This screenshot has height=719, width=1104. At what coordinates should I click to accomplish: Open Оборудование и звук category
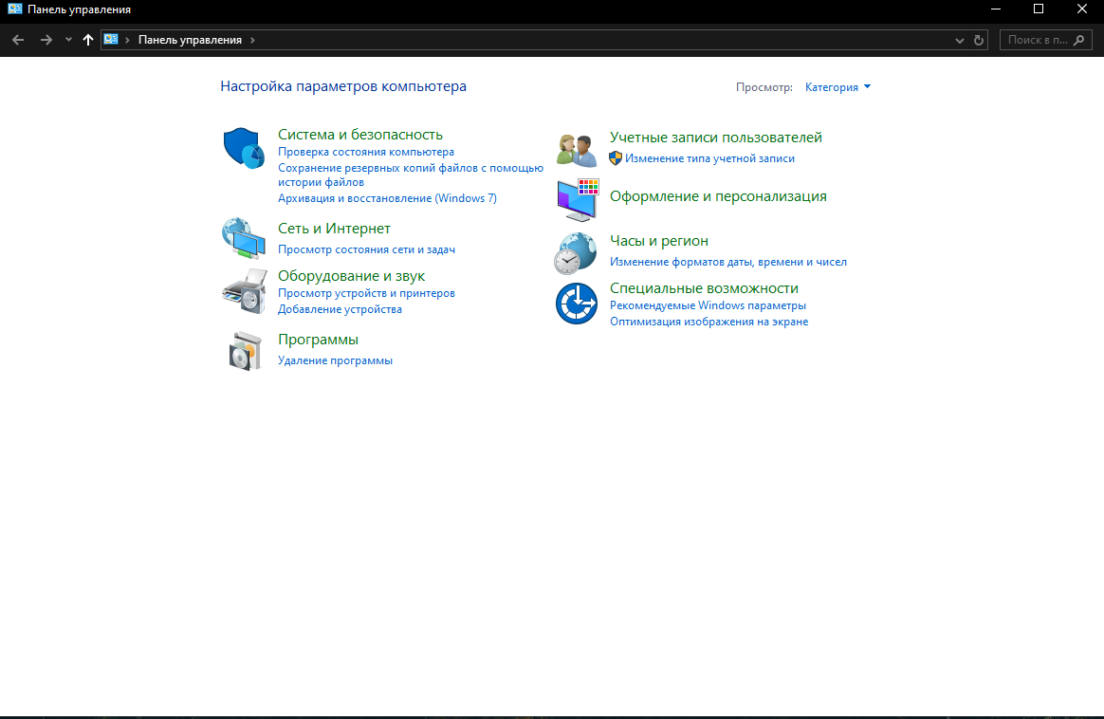(351, 276)
